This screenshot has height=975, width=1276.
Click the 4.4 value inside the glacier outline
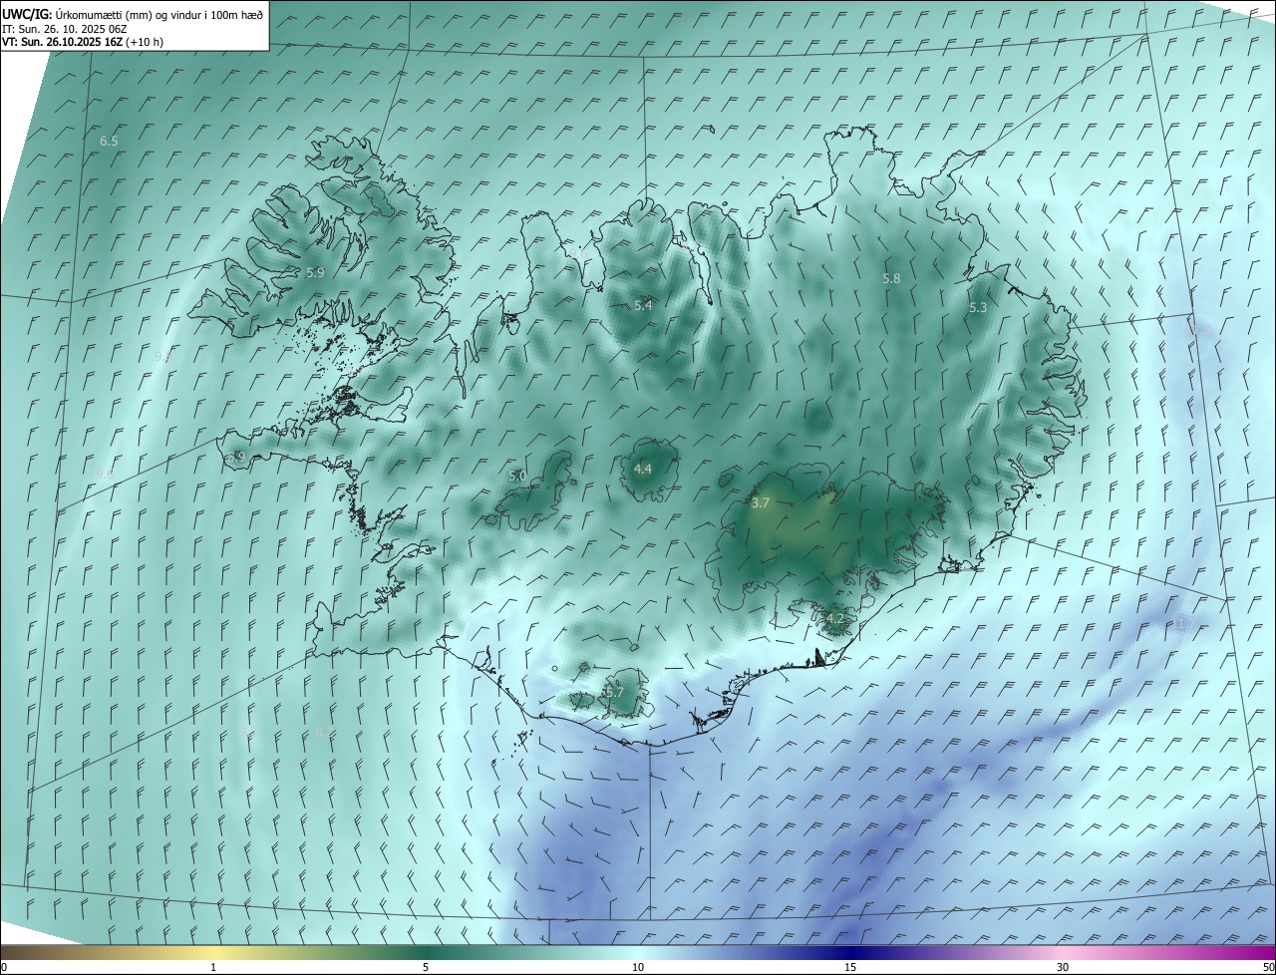643,469
